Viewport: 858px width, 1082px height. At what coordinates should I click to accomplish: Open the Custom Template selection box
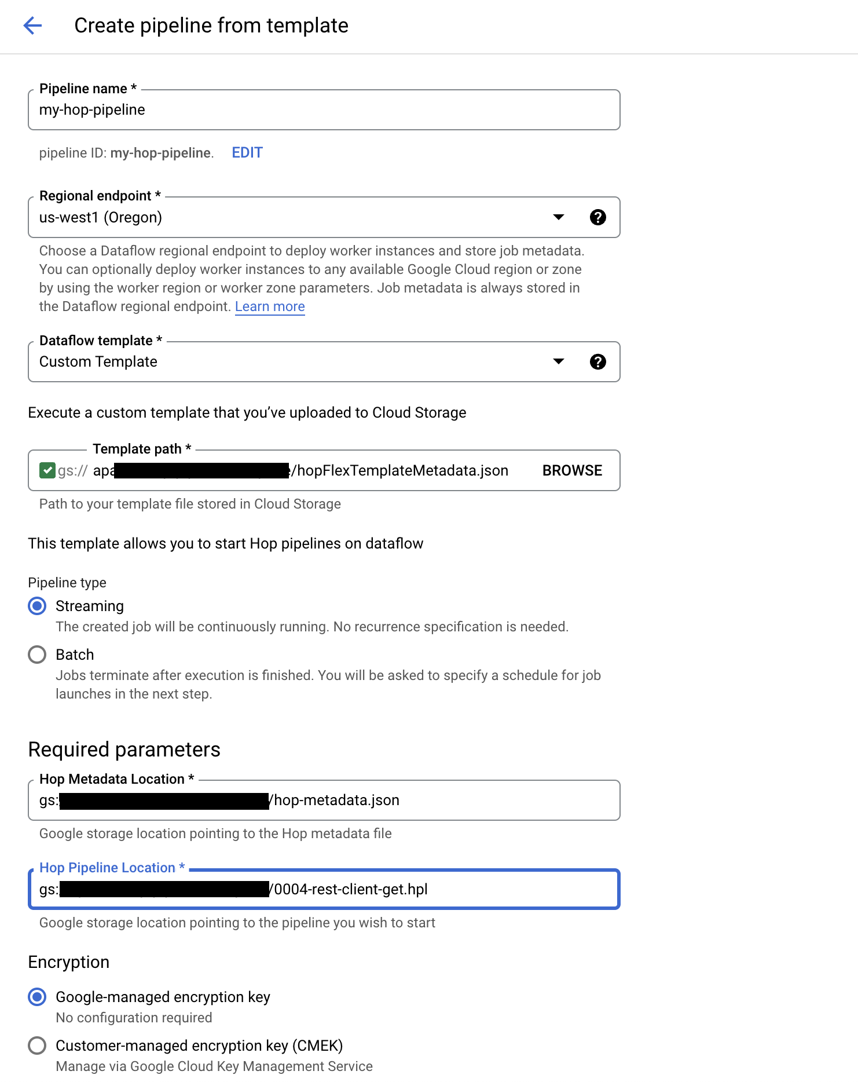click(x=289, y=362)
